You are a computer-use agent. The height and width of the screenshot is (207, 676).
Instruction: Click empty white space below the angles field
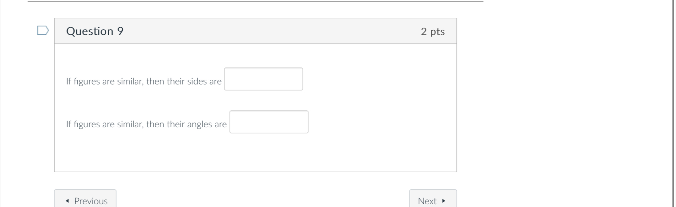(256, 153)
